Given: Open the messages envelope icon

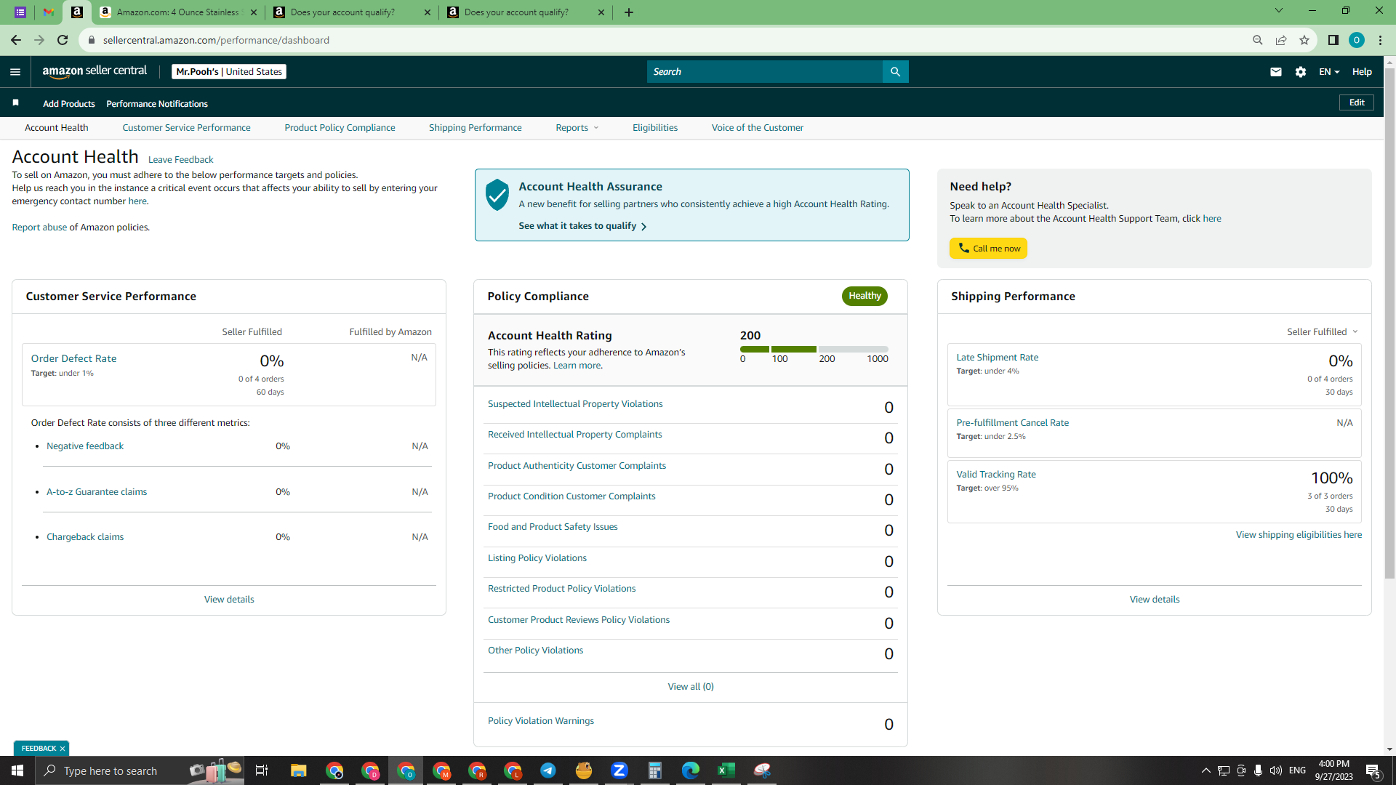Looking at the screenshot, I should point(1275,71).
